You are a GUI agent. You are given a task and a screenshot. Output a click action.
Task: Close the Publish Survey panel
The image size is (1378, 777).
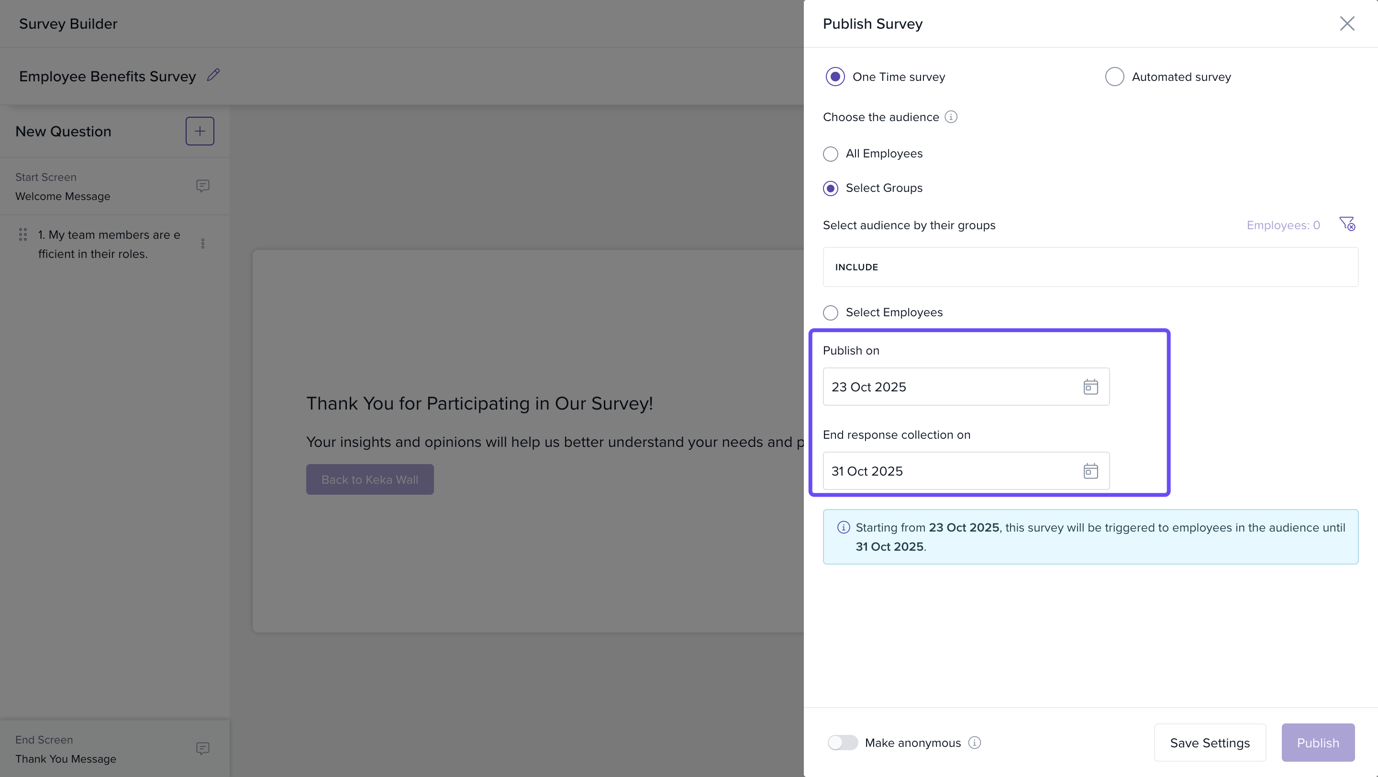tap(1346, 23)
